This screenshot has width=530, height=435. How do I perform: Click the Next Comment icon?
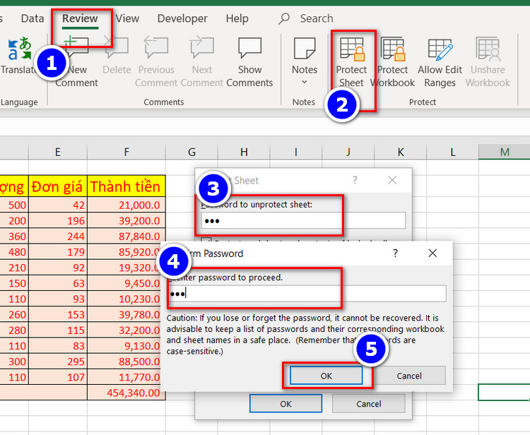[201, 49]
